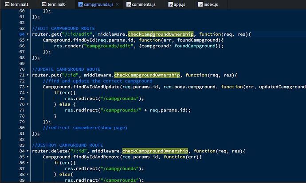Open the app.js tab

coord(177,4)
